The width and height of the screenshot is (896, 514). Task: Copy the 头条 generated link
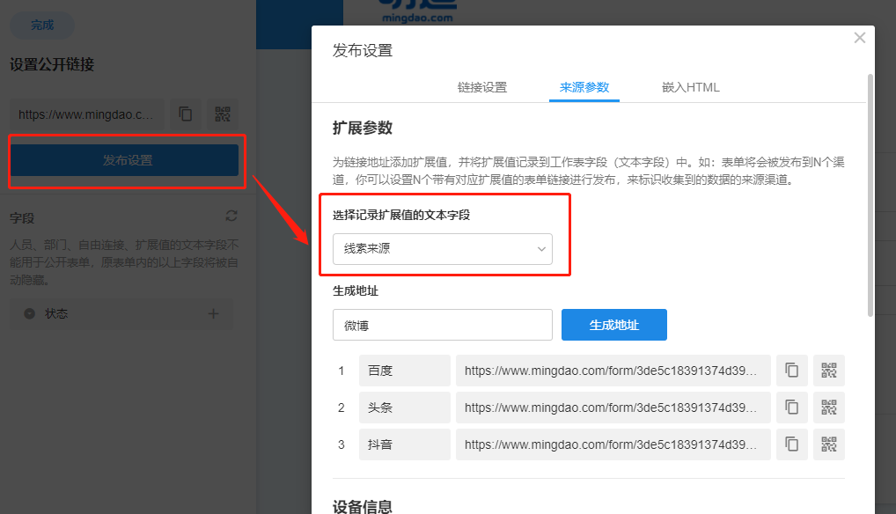pos(791,408)
